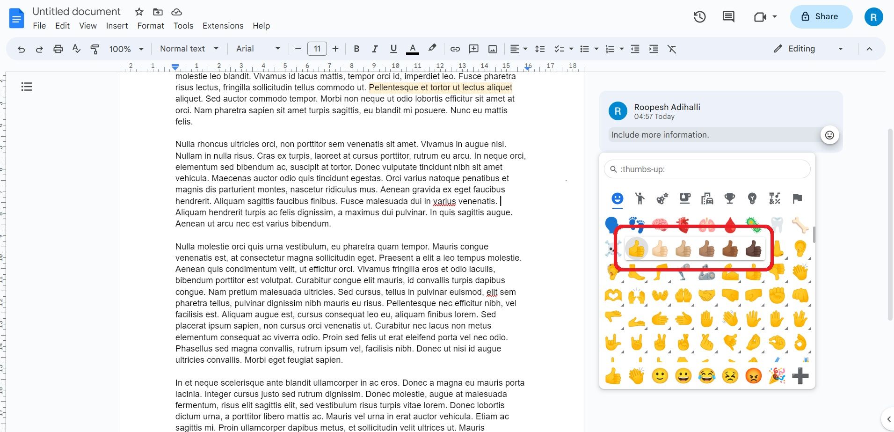The image size is (894, 432).
Task: Open the text color picker
Action: pyautogui.click(x=412, y=49)
